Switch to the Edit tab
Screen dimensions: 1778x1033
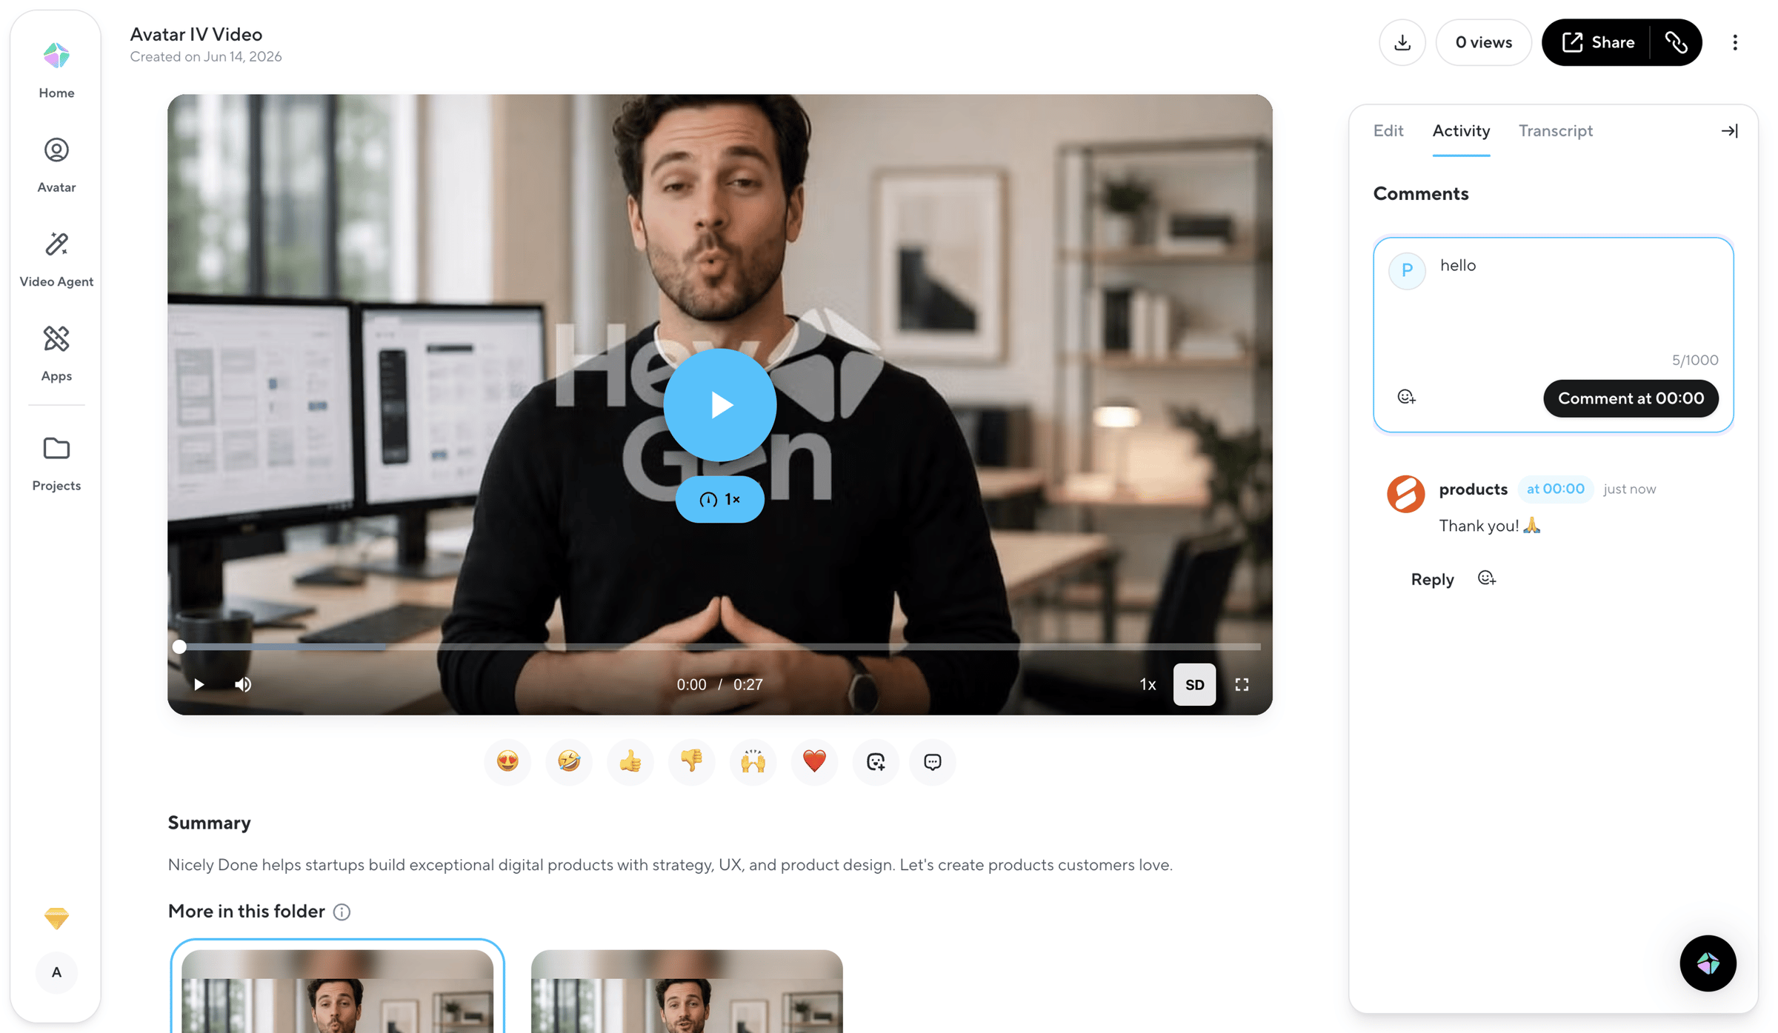1388,131
